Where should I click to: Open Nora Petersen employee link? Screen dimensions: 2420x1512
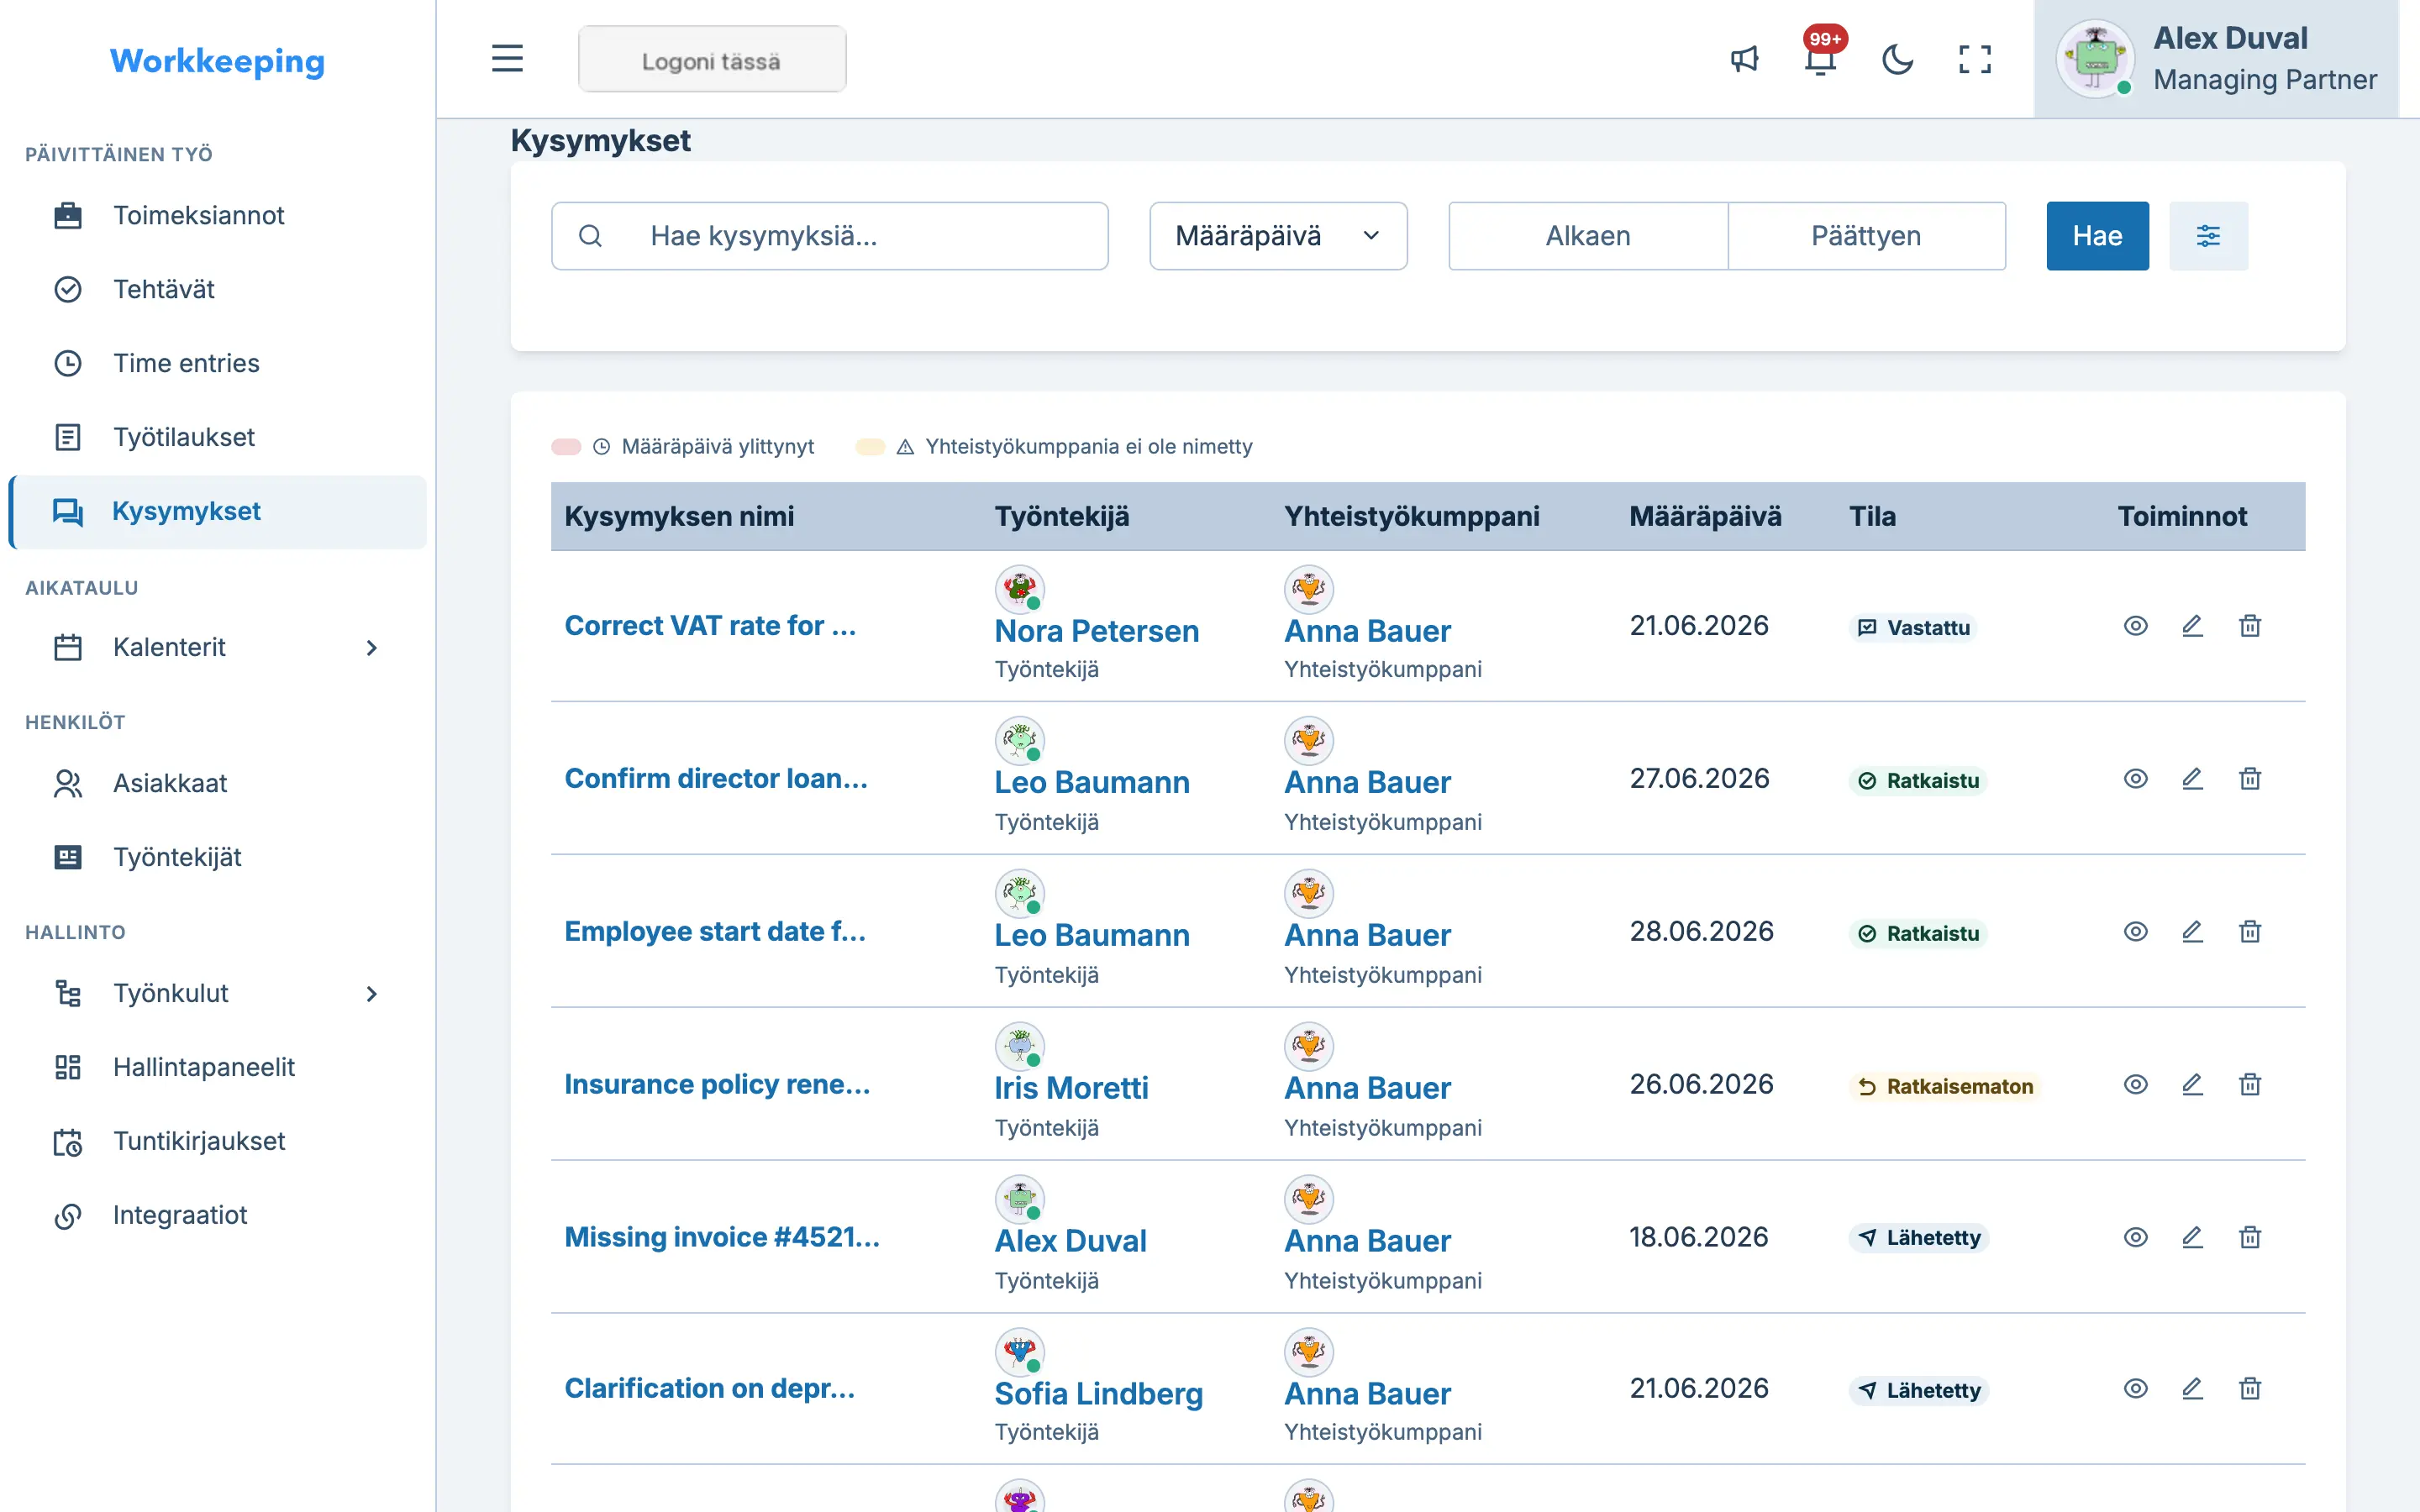coord(1096,631)
